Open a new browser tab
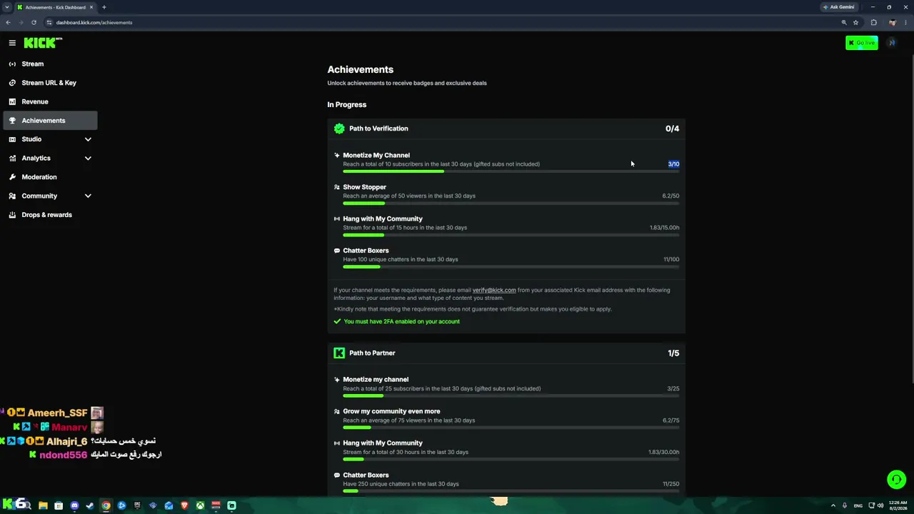The image size is (914, 514). coord(104,7)
